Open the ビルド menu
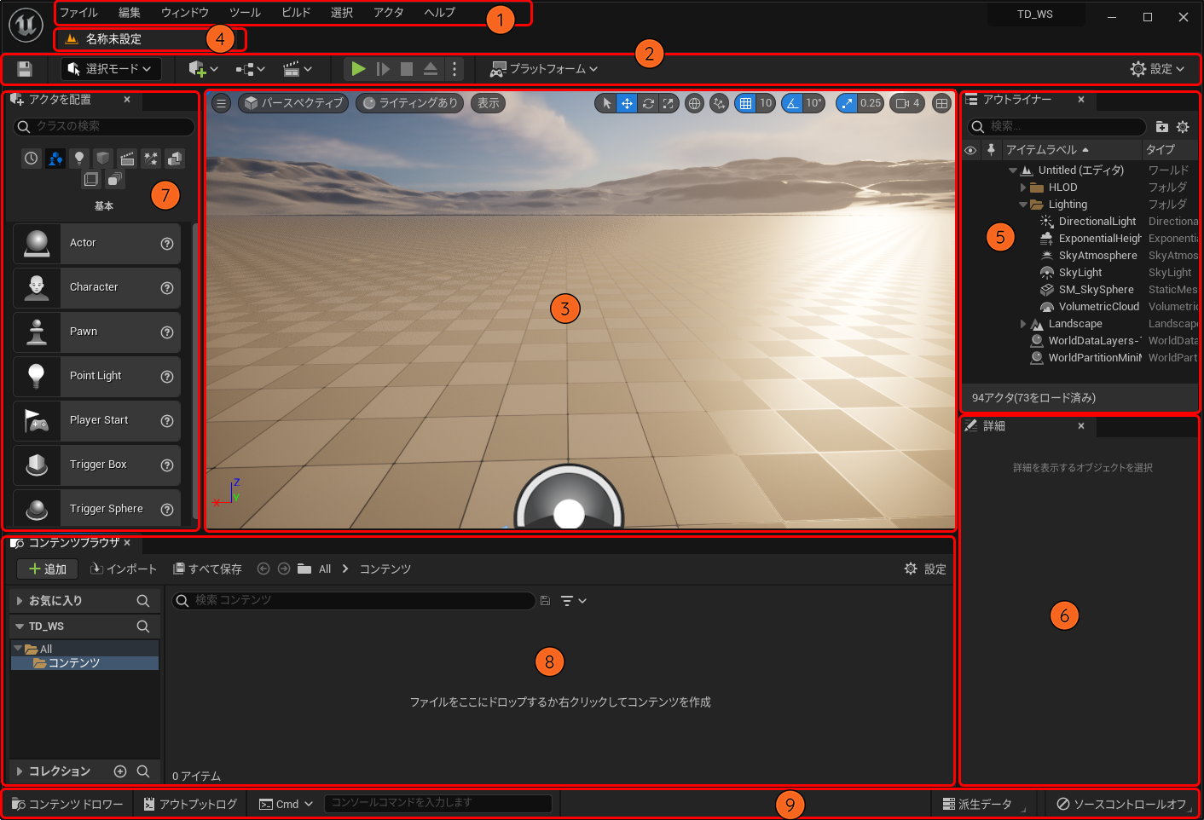The image size is (1204, 820). [296, 13]
